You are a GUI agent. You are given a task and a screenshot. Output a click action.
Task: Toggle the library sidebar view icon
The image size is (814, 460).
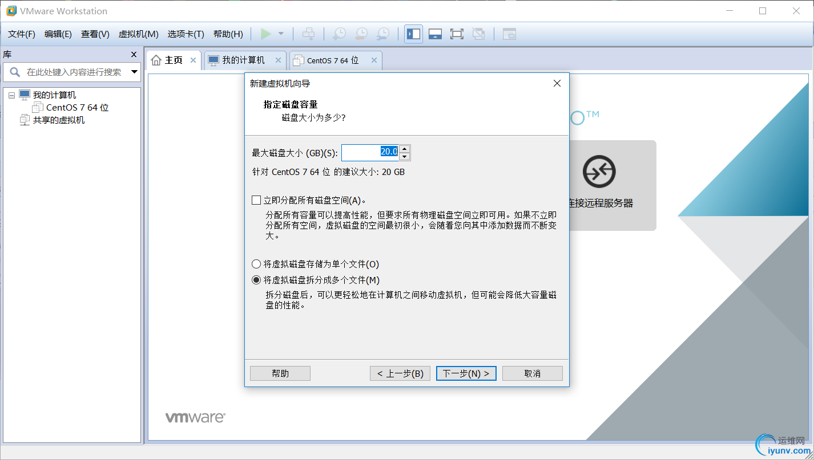click(413, 34)
